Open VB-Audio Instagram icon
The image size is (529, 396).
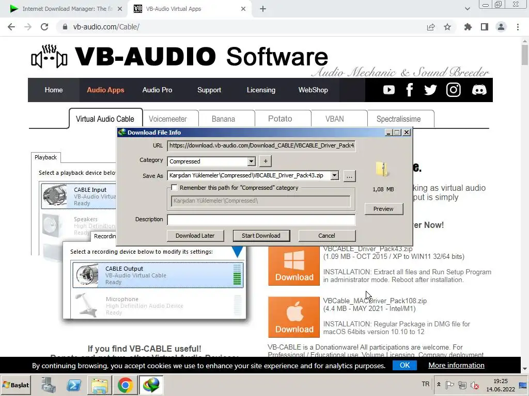(454, 90)
